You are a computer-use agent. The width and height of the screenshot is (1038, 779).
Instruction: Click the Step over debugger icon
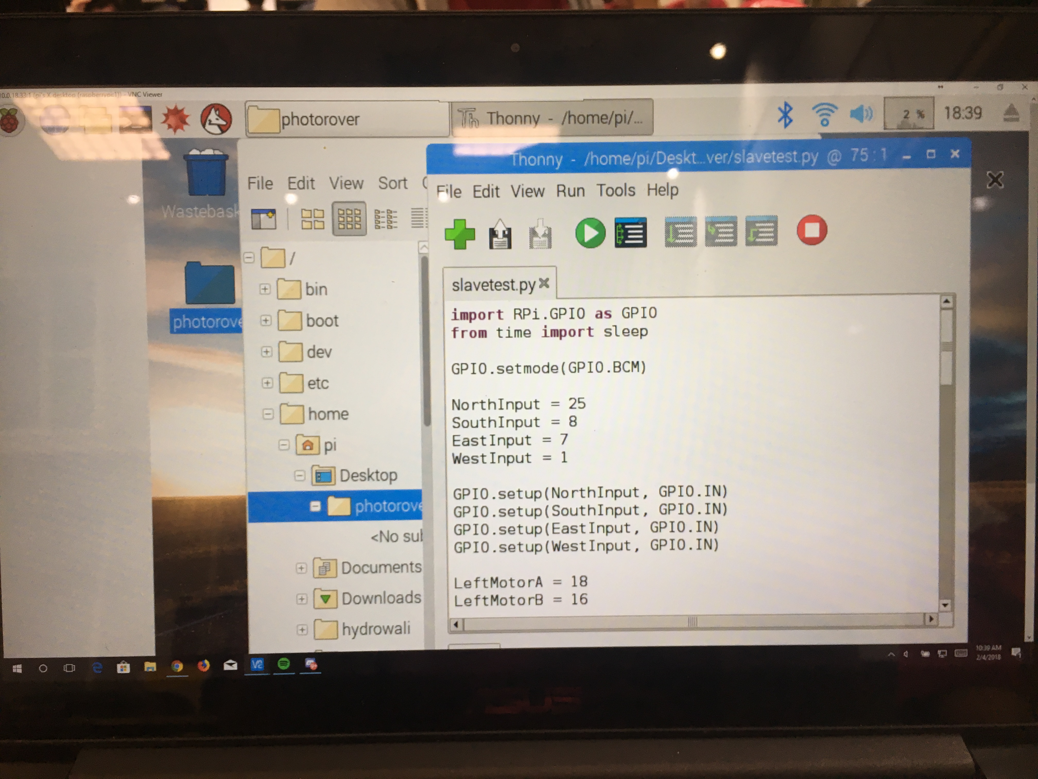tap(680, 232)
